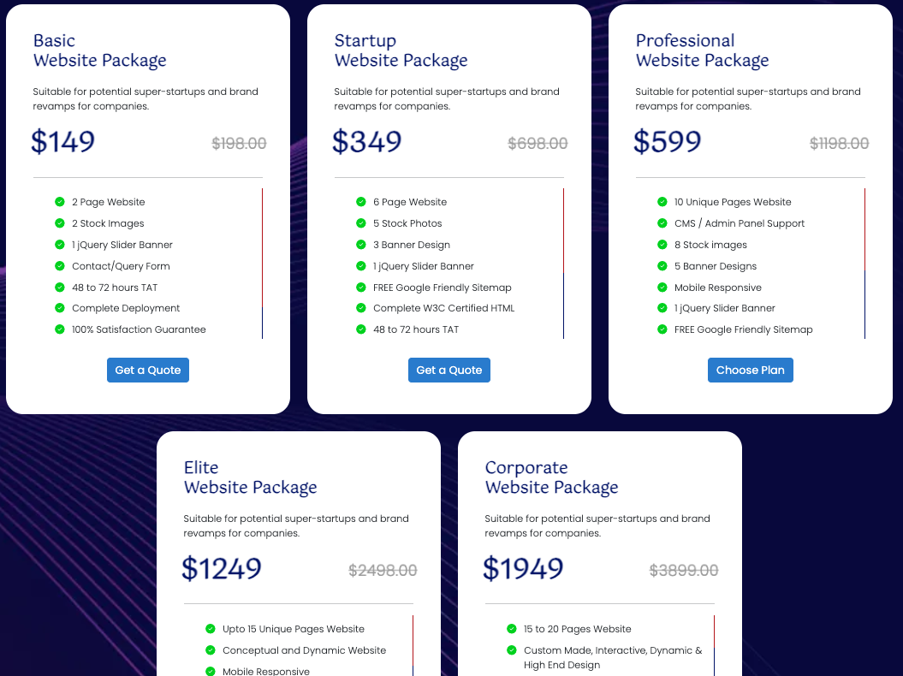Click the $1949 Corporate package price
This screenshot has width=903, height=676.
point(523,568)
